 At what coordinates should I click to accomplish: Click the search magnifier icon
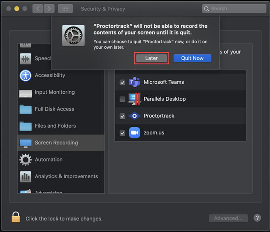207,9
